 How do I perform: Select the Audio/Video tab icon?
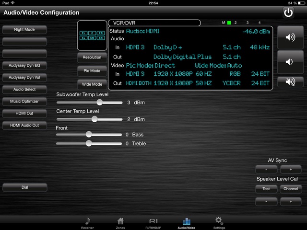pos(186,222)
